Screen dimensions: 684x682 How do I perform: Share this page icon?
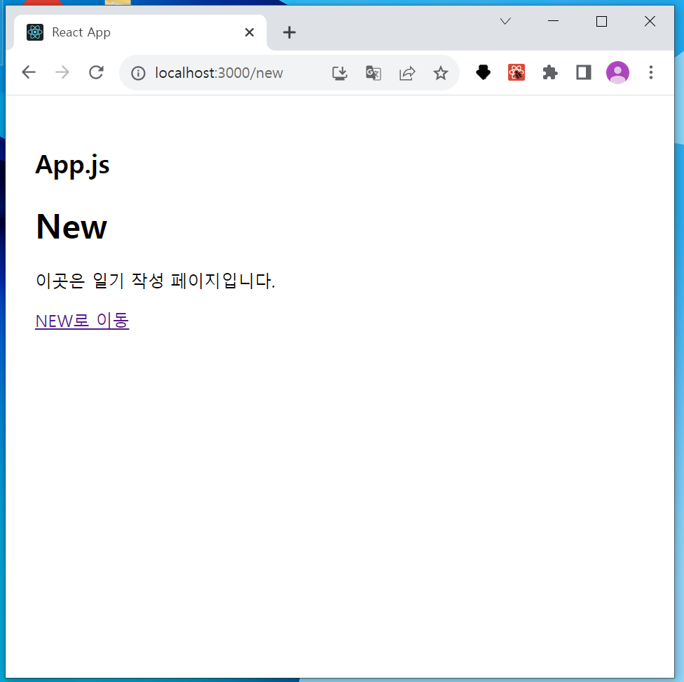point(407,73)
